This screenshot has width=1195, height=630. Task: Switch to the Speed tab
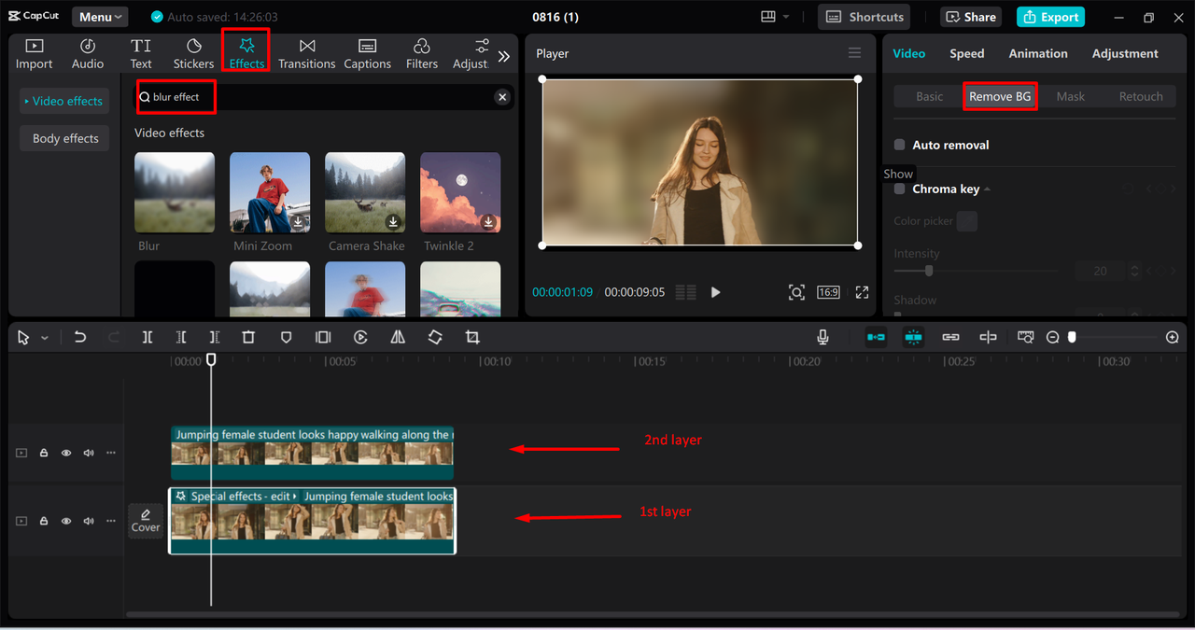967,53
